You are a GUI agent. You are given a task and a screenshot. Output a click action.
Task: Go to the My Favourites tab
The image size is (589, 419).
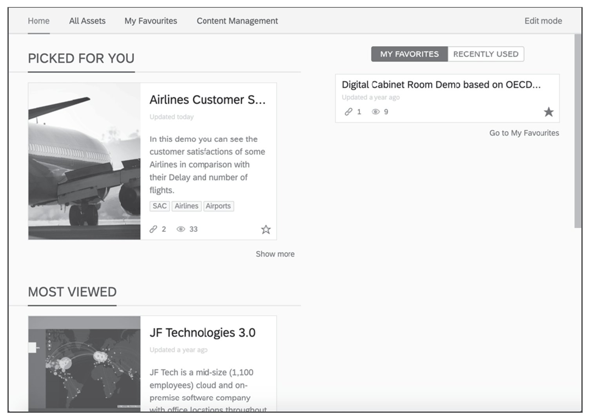[151, 21]
